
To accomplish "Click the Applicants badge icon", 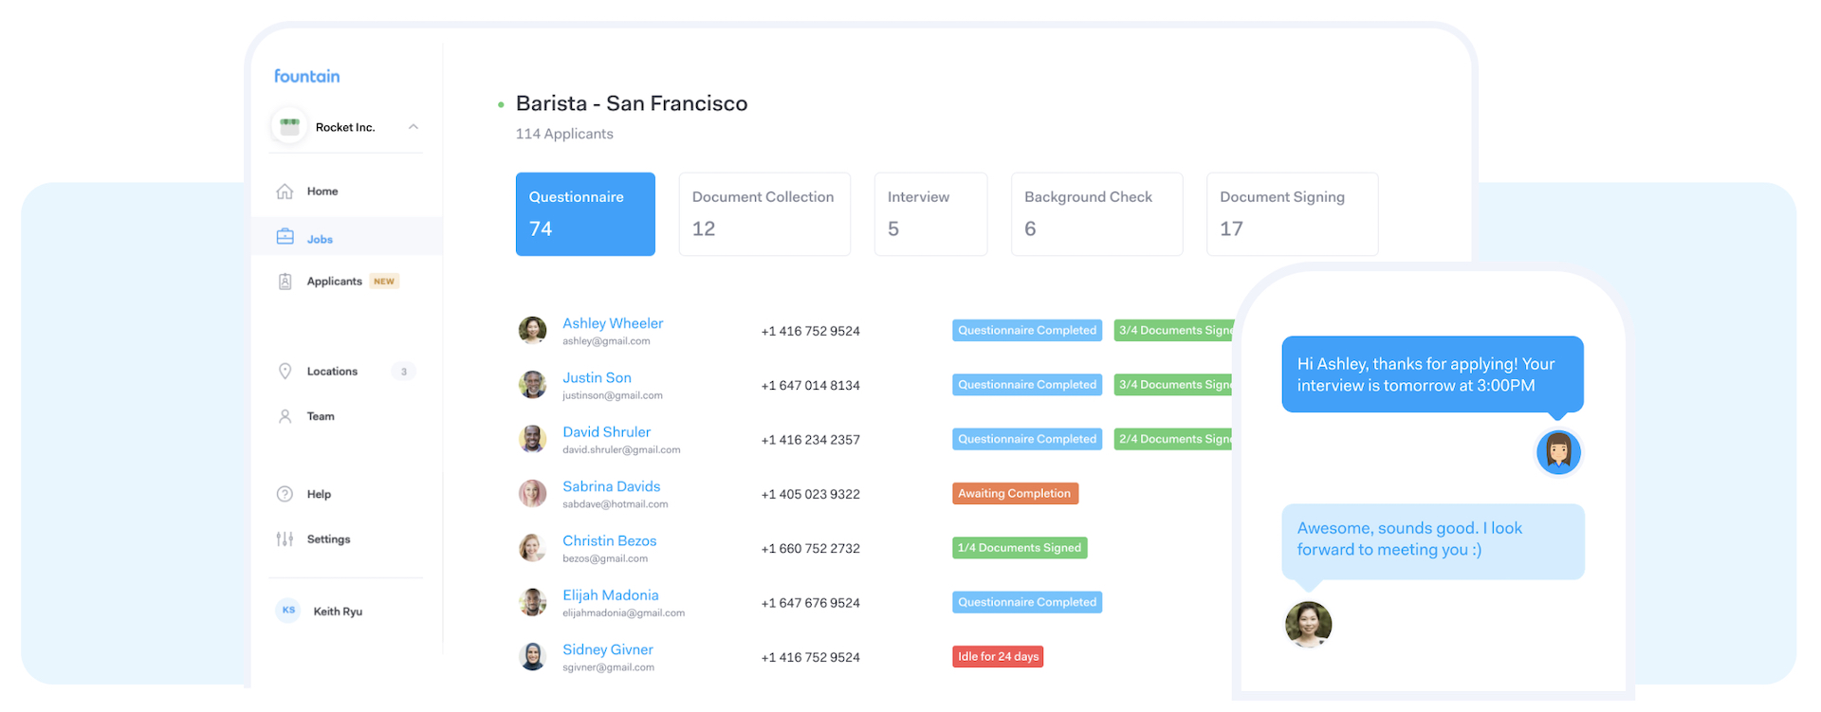I will 285,282.
